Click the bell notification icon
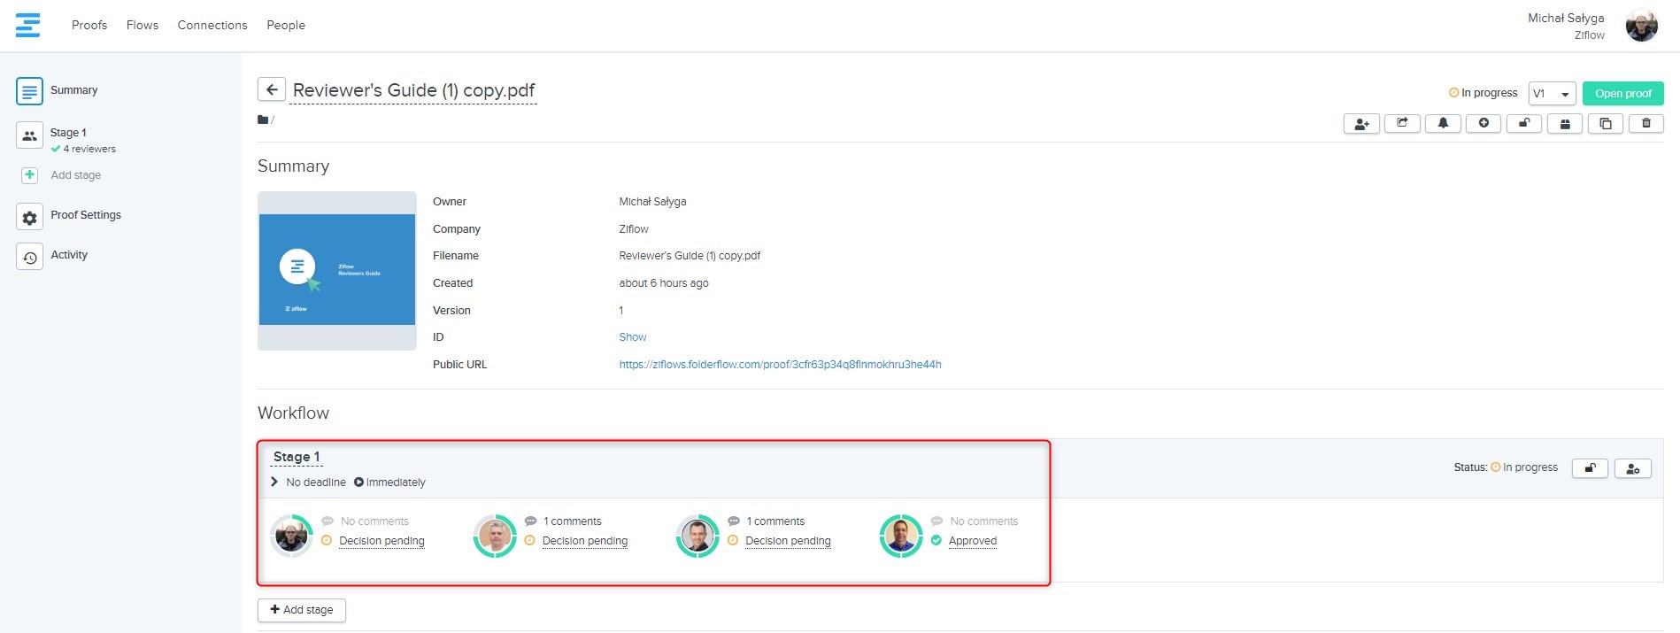Screen dimensions: 1680x633 coord(1443,124)
